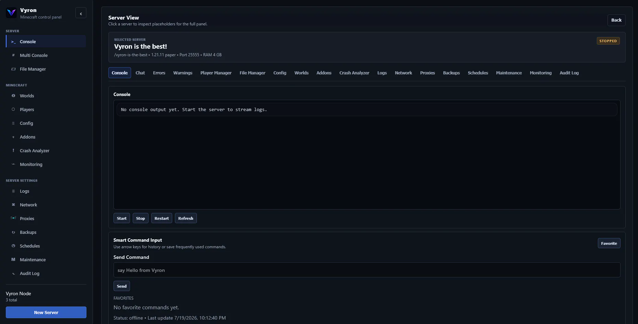Click the Logs list icon in sidebar
The image size is (638, 324).
point(13,191)
